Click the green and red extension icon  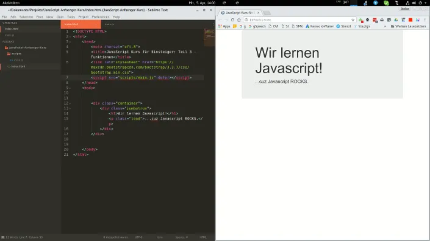(361, 20)
